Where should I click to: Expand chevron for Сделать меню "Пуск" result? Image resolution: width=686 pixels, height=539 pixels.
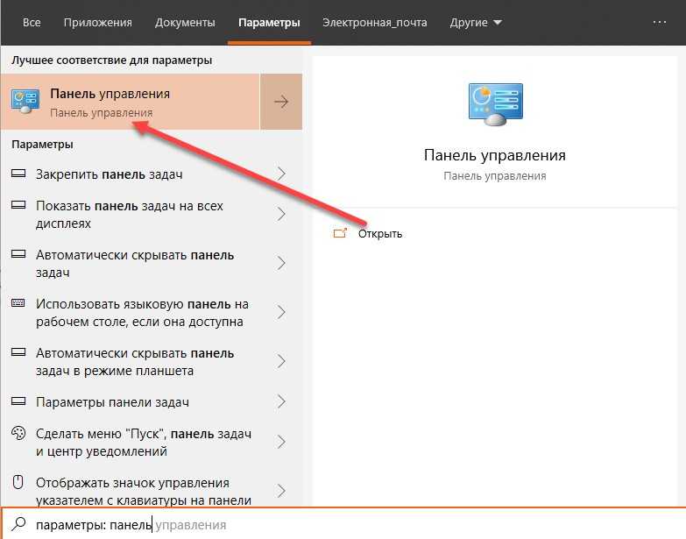(282, 442)
